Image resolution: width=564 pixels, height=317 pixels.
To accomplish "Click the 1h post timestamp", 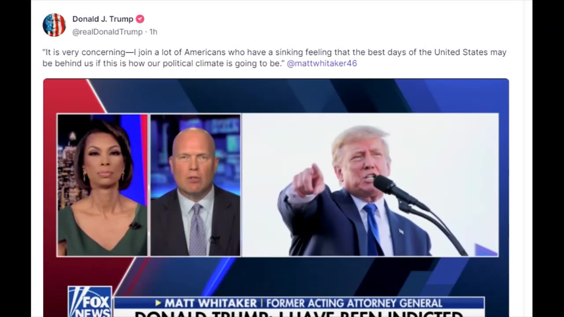I will tap(153, 32).
